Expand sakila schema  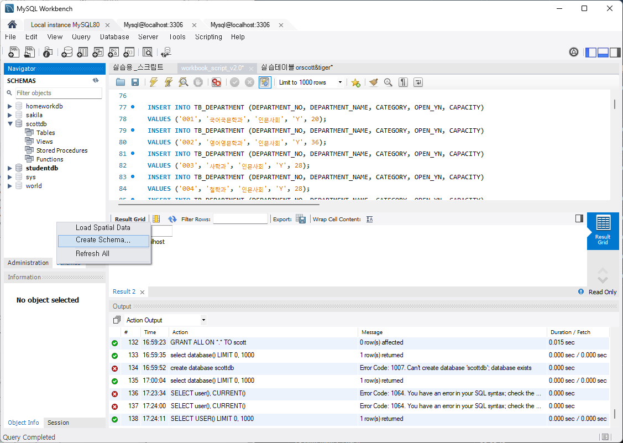(9, 115)
